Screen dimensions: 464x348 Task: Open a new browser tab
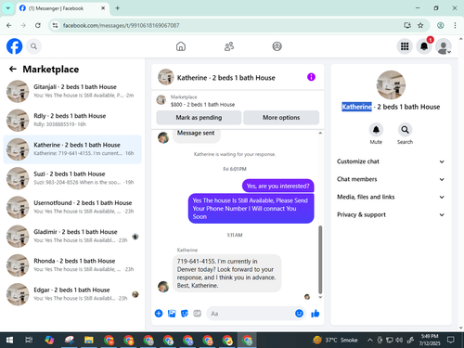(x=118, y=8)
